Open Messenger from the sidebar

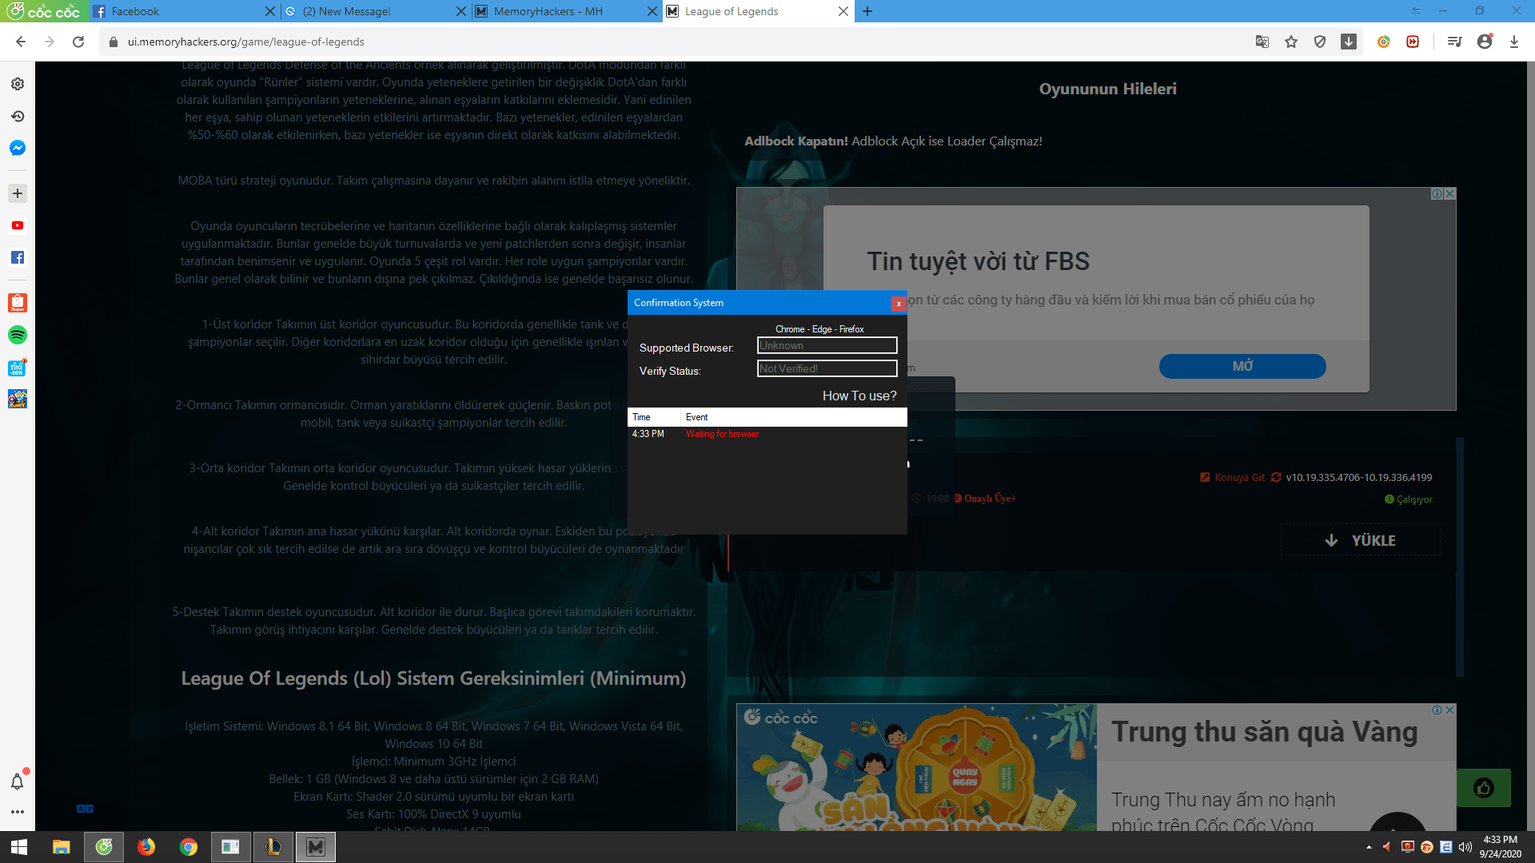(18, 148)
